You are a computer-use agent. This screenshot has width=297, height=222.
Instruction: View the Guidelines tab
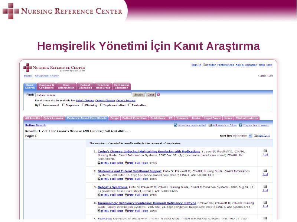click(157, 118)
